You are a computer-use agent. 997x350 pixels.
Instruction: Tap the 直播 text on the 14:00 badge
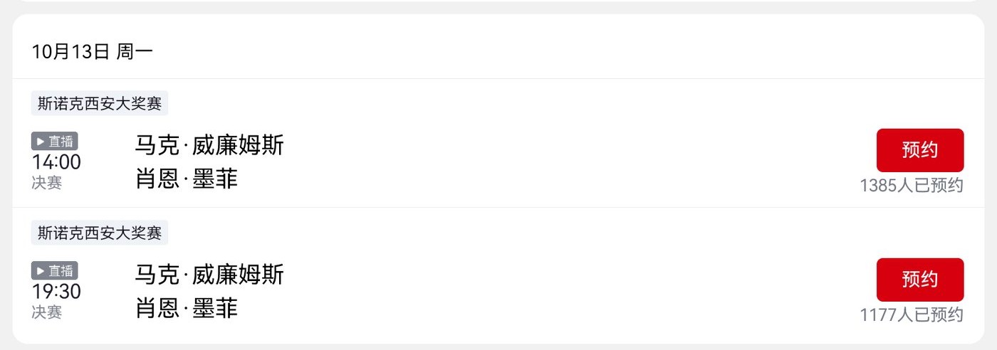[x=61, y=142]
